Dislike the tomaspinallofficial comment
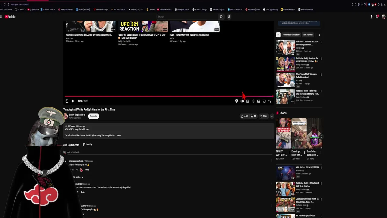The image size is (387, 218). coord(77,170)
